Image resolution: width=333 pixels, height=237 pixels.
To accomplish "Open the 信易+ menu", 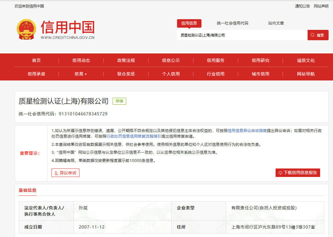I will click(x=81, y=74).
